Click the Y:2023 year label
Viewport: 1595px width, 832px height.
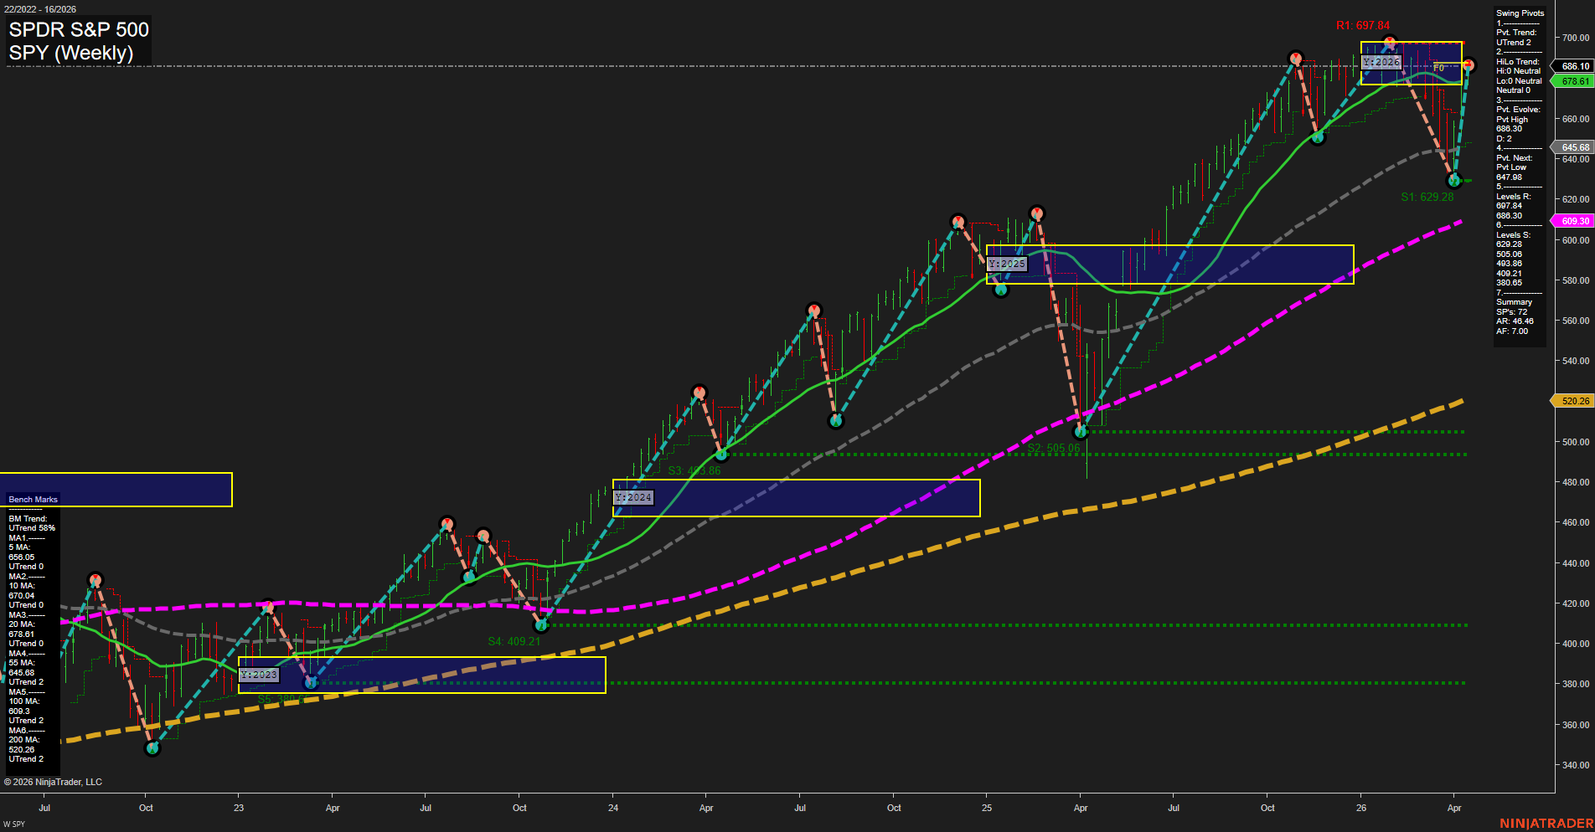click(258, 674)
